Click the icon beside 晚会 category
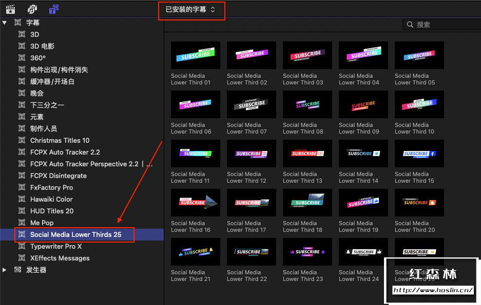The image size is (481, 305). (22, 93)
